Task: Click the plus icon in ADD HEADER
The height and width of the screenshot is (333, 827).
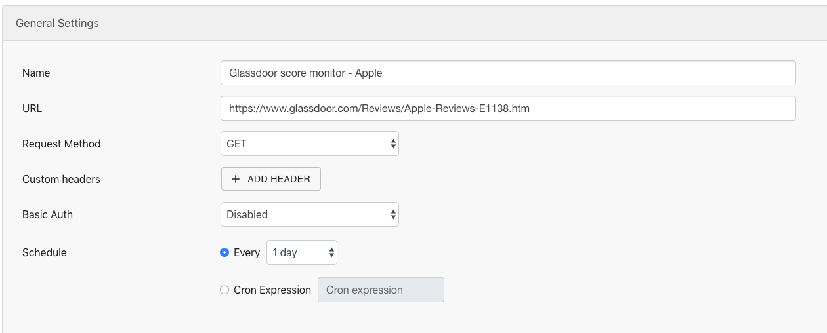Action: (x=236, y=179)
